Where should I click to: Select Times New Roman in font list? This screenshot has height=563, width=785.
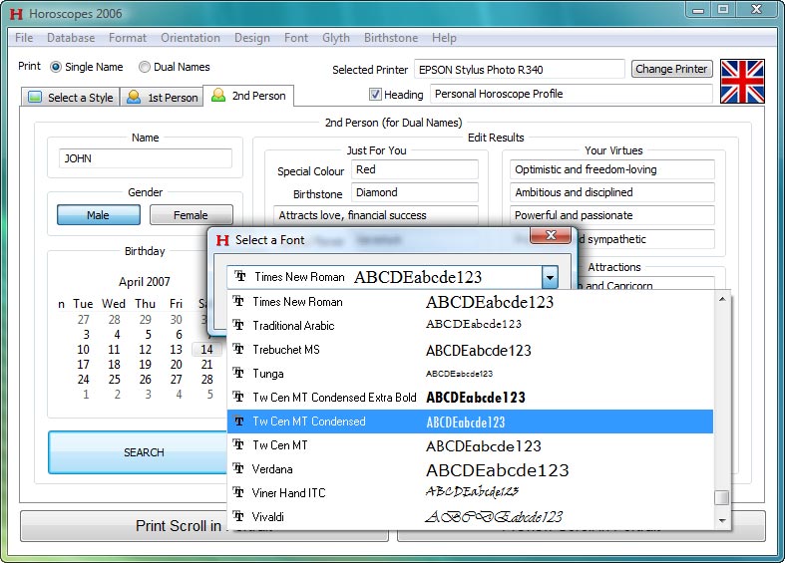pos(470,302)
